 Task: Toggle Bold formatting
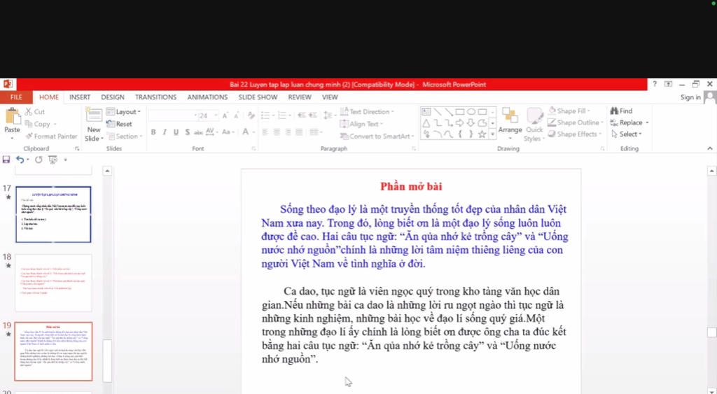tap(153, 132)
